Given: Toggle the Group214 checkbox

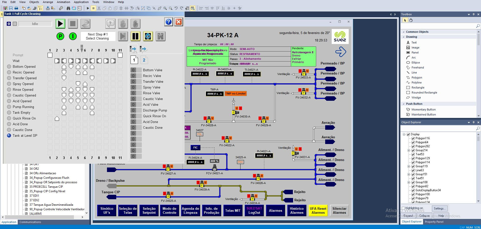Looking at the screenshot, I should [413, 150].
